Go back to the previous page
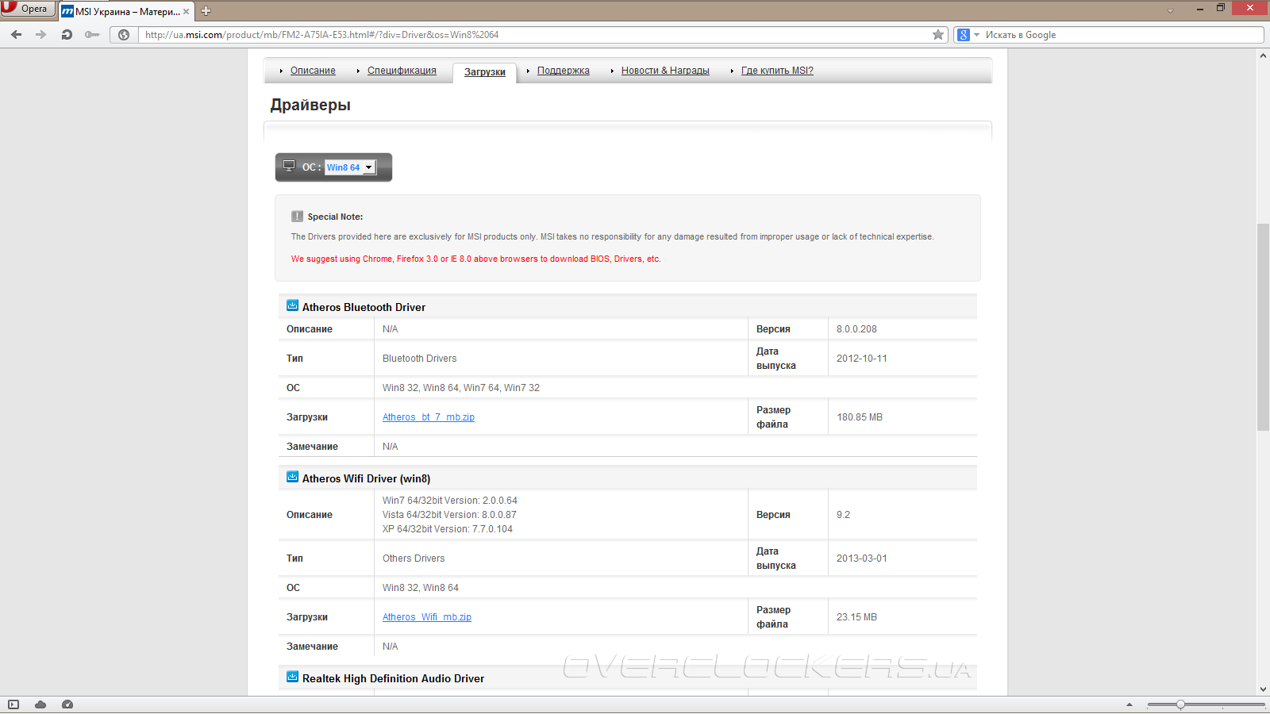 click(17, 35)
